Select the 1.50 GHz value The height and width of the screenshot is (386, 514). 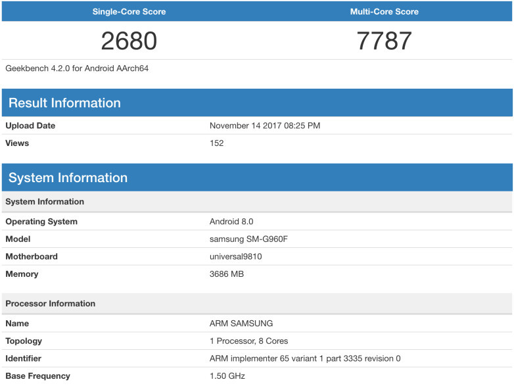(227, 376)
